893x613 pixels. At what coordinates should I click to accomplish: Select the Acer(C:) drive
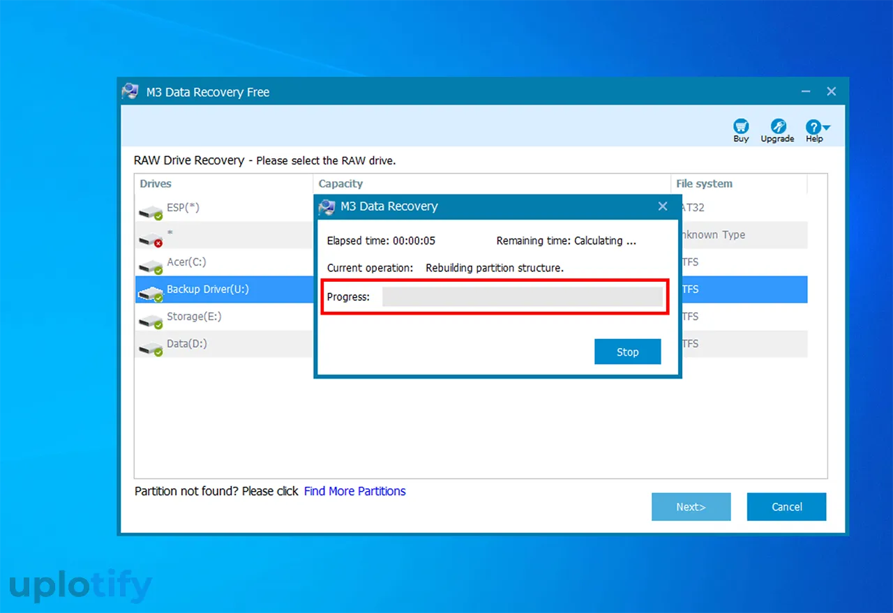[x=471, y=262]
